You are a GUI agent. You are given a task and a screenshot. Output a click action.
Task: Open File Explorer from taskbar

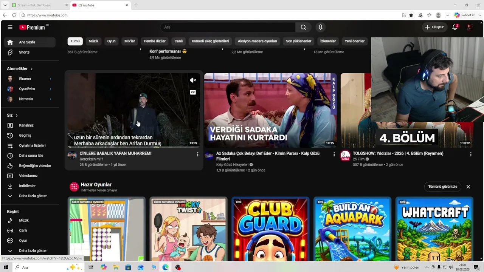[x=116, y=267]
